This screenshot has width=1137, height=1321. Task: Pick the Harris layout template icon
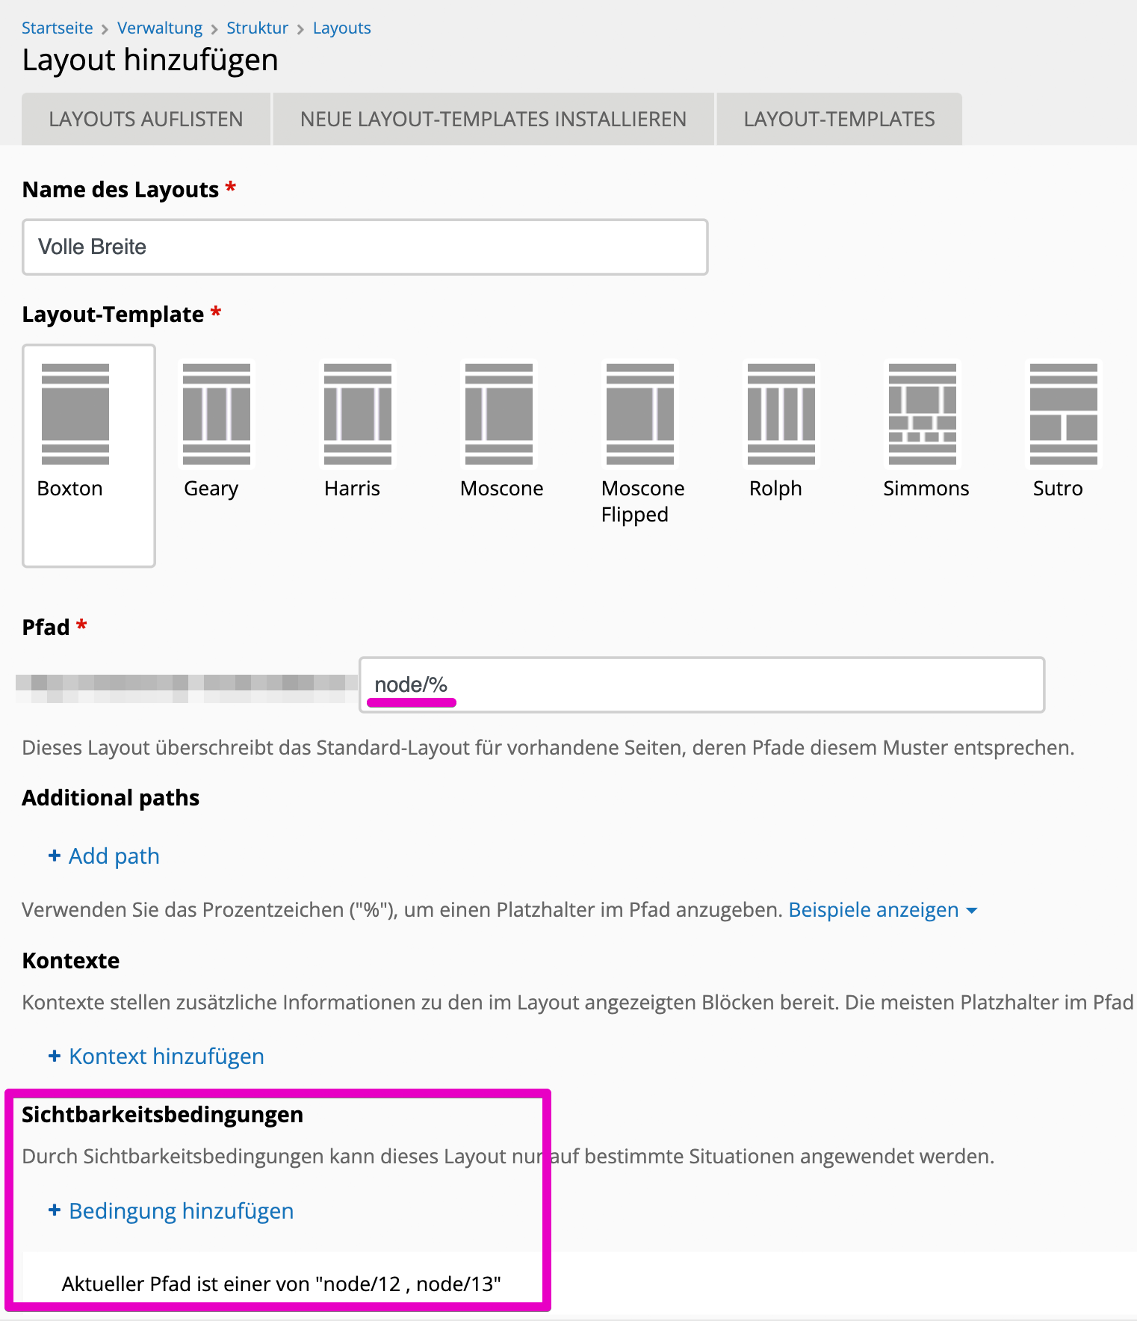click(x=358, y=414)
